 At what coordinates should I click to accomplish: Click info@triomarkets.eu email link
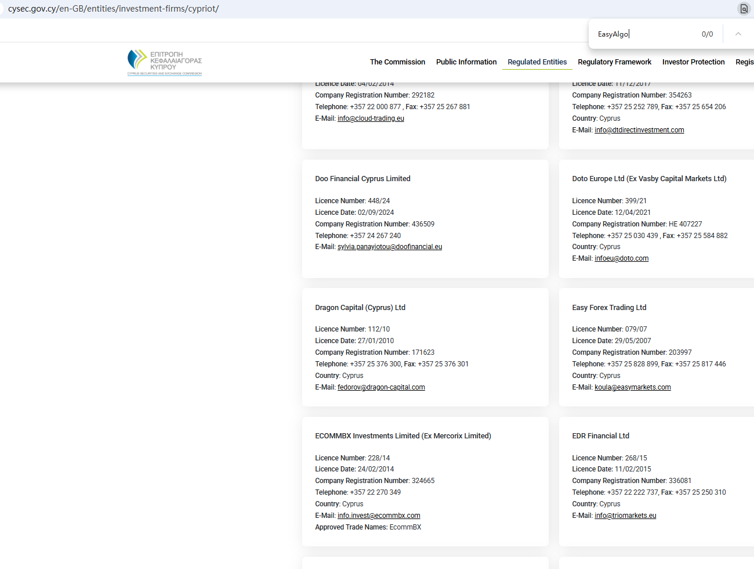(x=625, y=516)
